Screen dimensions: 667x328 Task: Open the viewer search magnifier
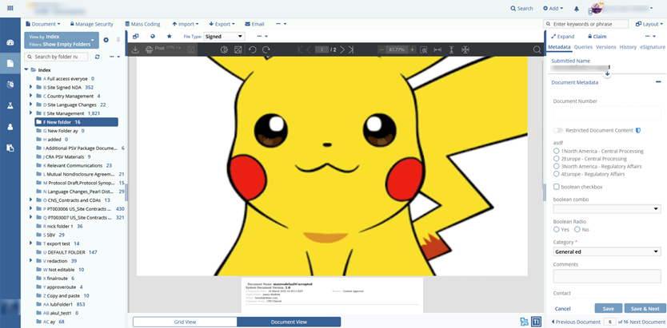537,49
